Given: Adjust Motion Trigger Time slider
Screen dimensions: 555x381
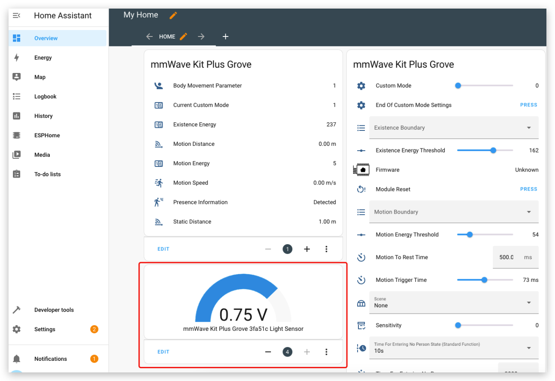Looking at the screenshot, I should pos(484,280).
